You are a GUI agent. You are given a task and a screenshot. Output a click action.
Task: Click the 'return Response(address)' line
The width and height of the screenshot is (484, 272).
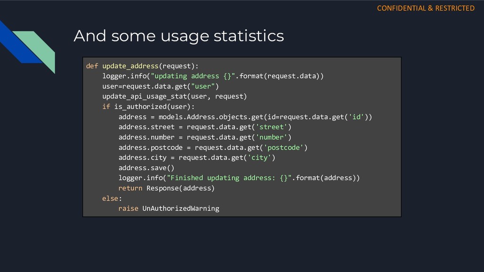166,188
